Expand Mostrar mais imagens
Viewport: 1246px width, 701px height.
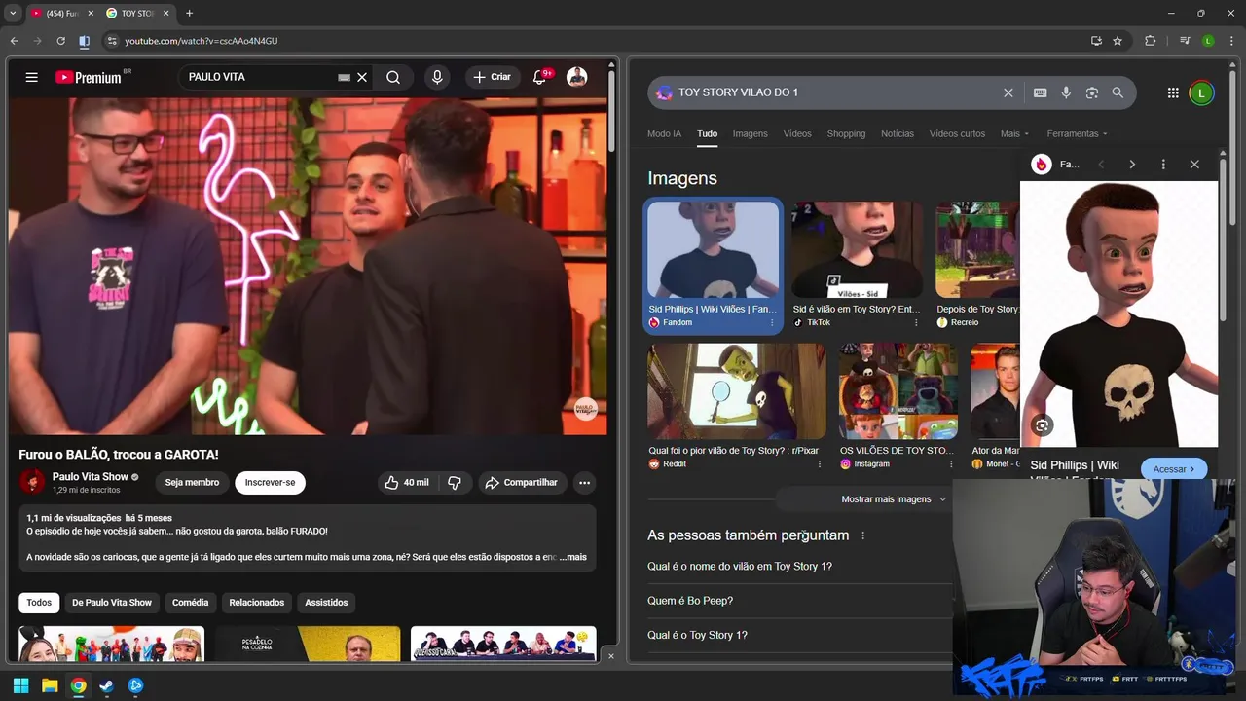894,499
